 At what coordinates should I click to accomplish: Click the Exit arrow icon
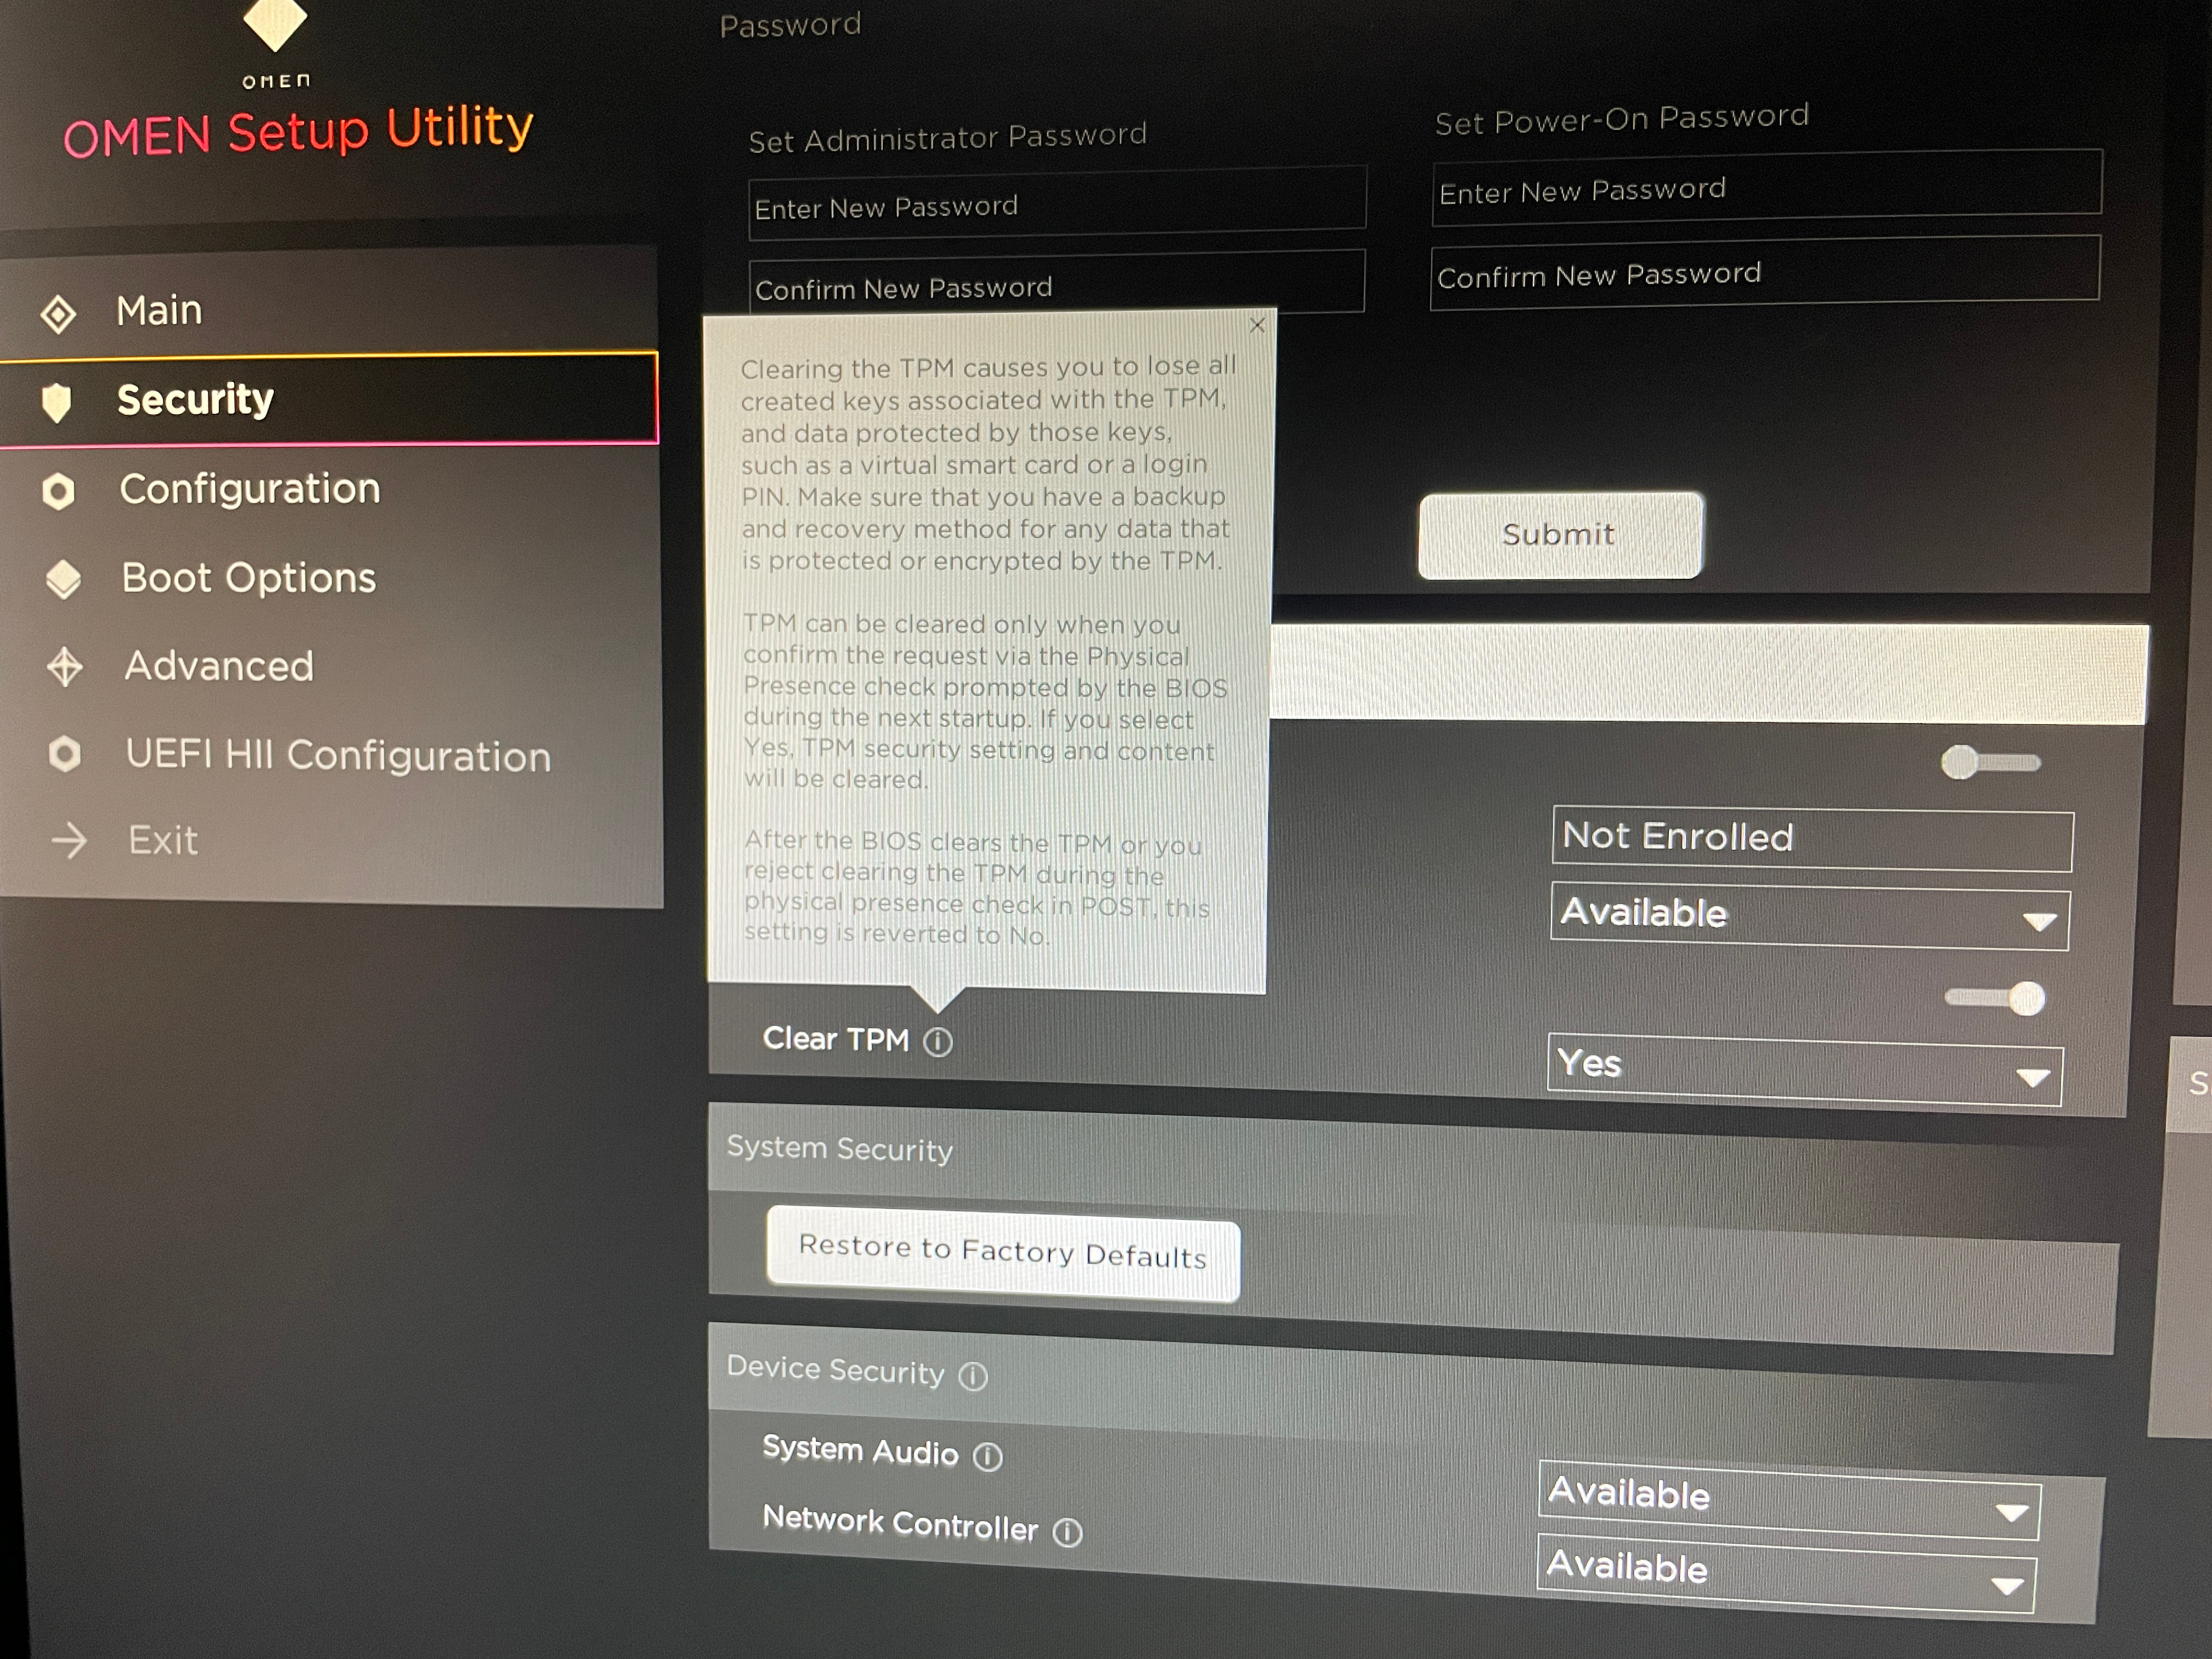coord(69,840)
